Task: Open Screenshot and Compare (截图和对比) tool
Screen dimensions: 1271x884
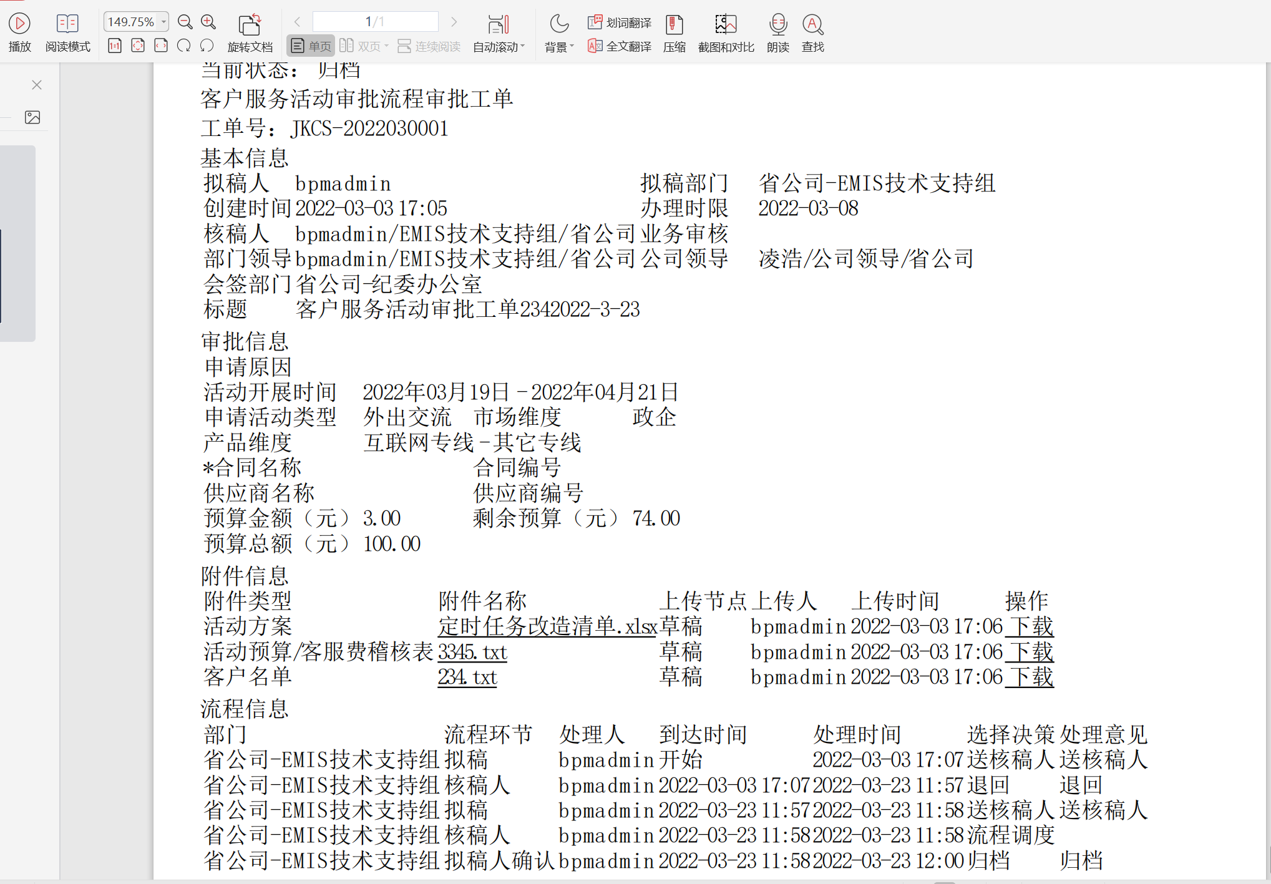Action: tap(726, 25)
